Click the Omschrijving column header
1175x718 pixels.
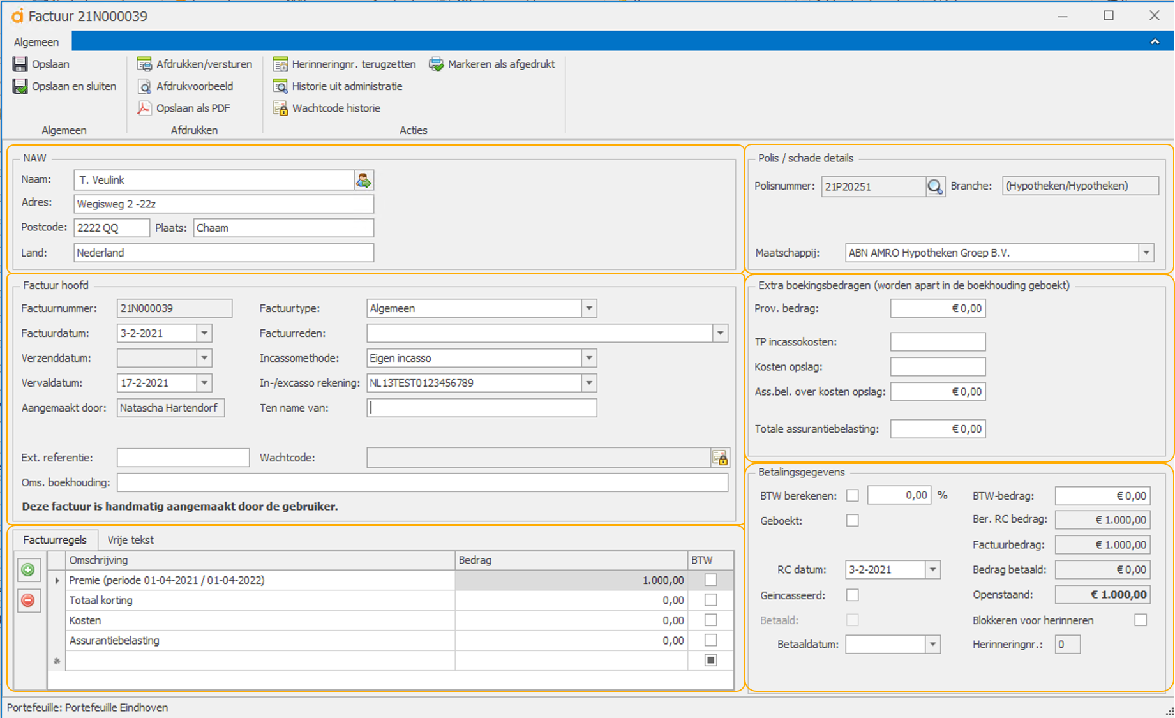click(x=260, y=560)
